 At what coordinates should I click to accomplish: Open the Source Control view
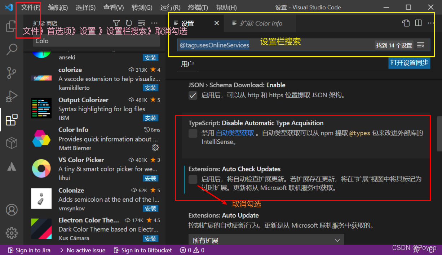pyautogui.click(x=12, y=73)
